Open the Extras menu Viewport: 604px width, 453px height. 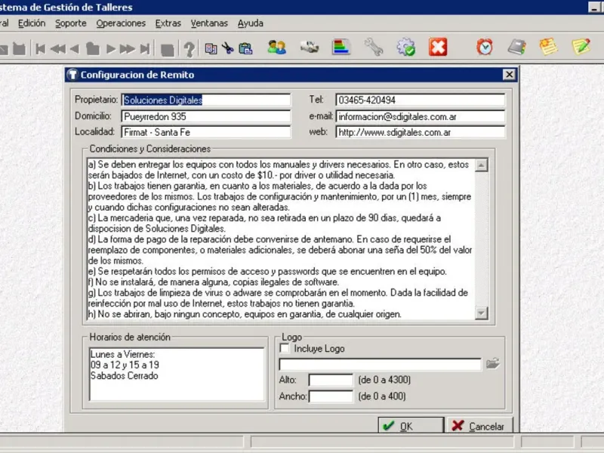tap(168, 23)
